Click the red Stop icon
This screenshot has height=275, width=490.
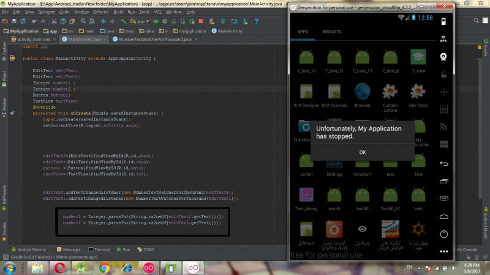pyautogui.click(x=201, y=21)
